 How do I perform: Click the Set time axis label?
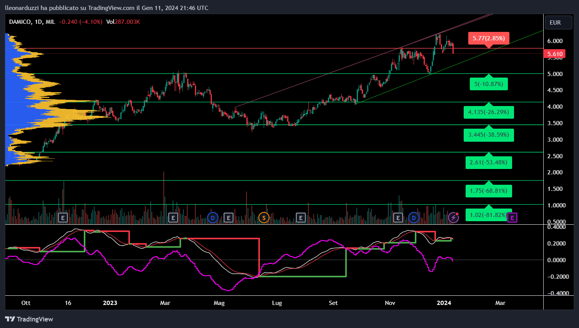(x=333, y=303)
